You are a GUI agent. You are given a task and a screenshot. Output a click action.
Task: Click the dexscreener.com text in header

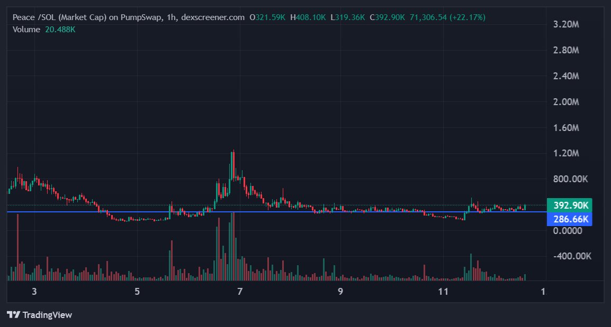(x=213, y=17)
